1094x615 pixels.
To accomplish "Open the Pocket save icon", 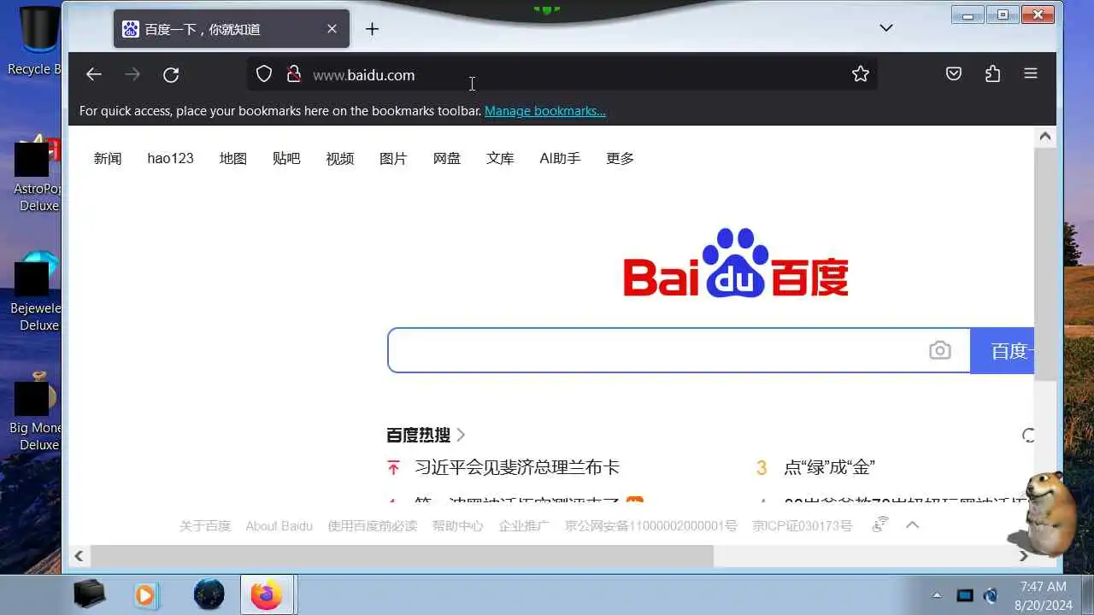I will click(x=954, y=74).
